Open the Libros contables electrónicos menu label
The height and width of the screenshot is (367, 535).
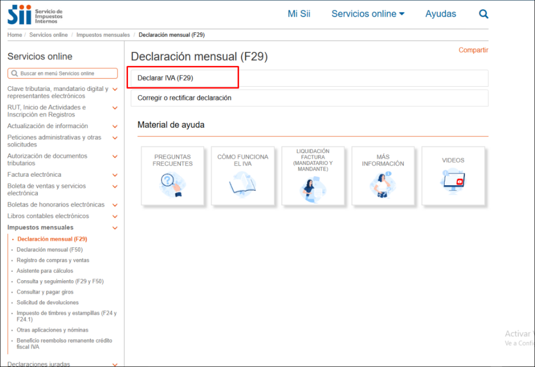point(48,216)
